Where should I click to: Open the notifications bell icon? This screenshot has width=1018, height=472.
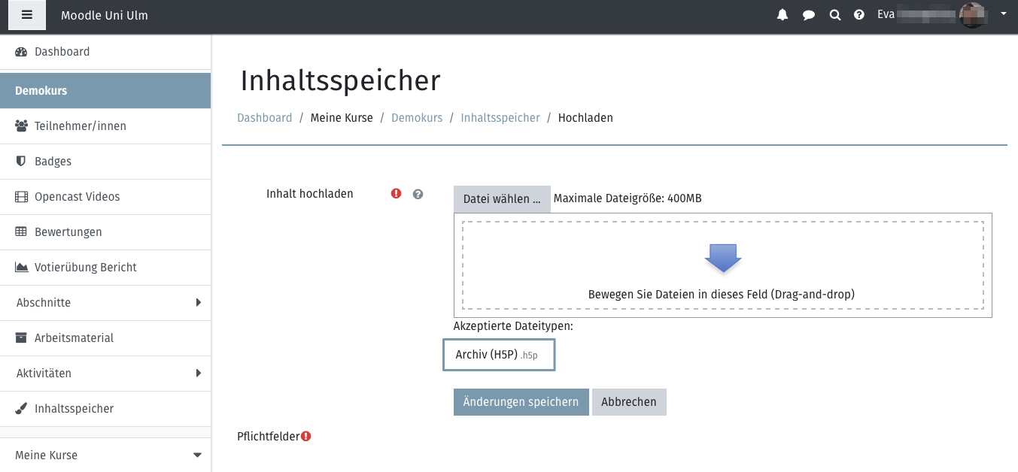(x=782, y=15)
